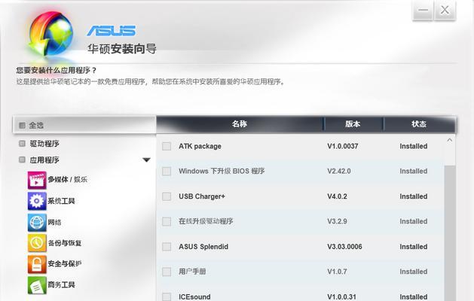This screenshot has height=301, width=474.
Task: Click Installed status of ASUS Splendid
Action: click(414, 247)
